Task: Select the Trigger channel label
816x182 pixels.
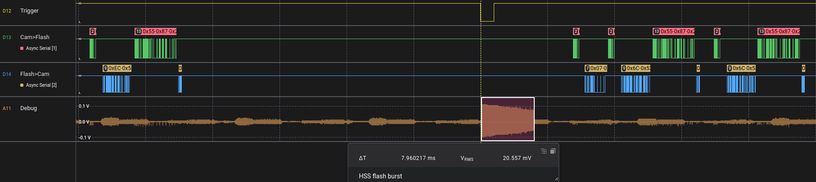Action: coord(29,10)
